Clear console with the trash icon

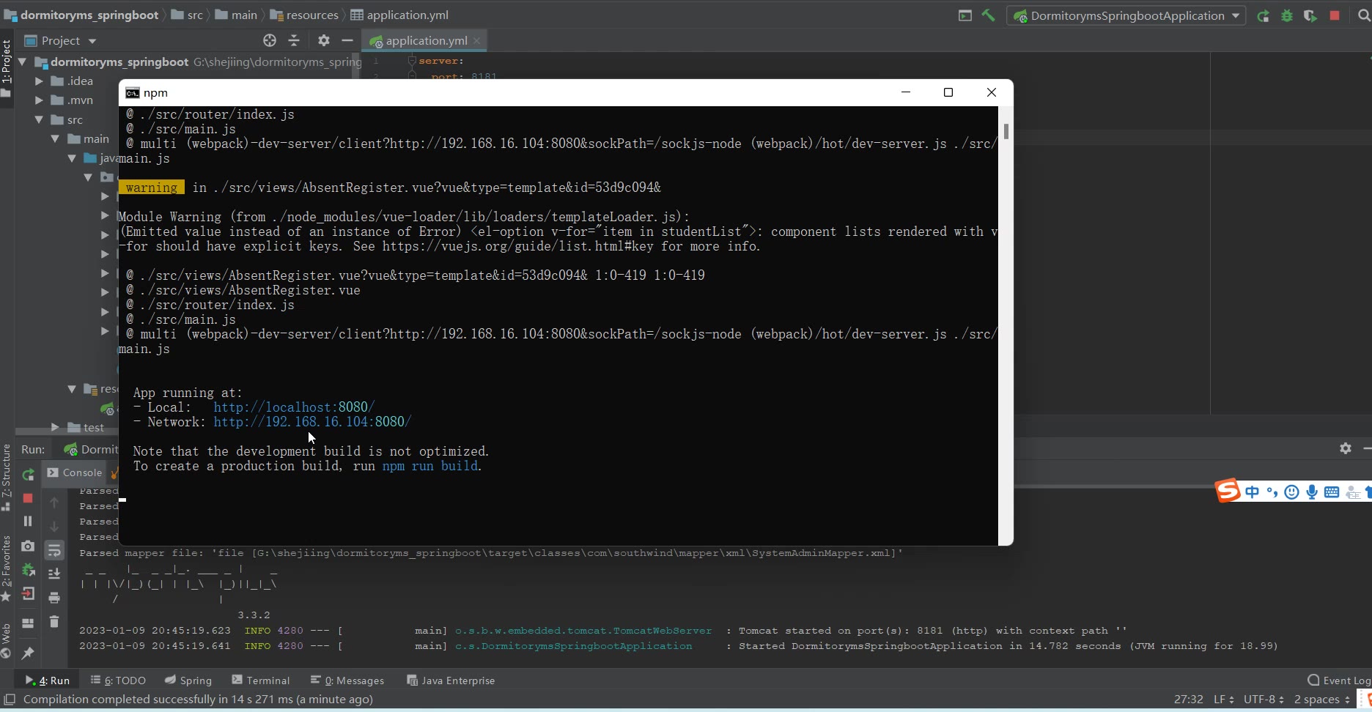point(54,622)
